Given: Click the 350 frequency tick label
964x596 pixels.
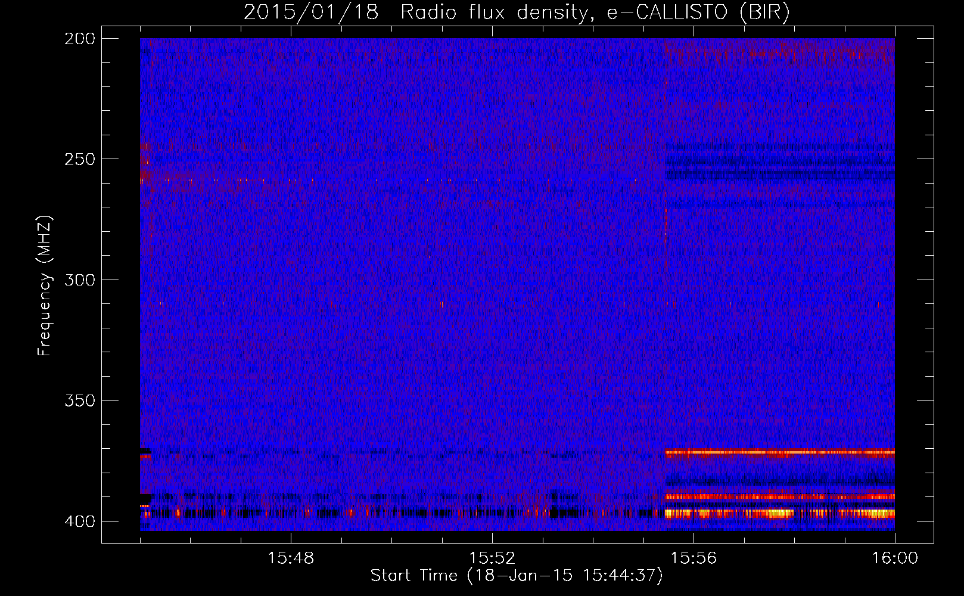Looking at the screenshot, I should (79, 400).
